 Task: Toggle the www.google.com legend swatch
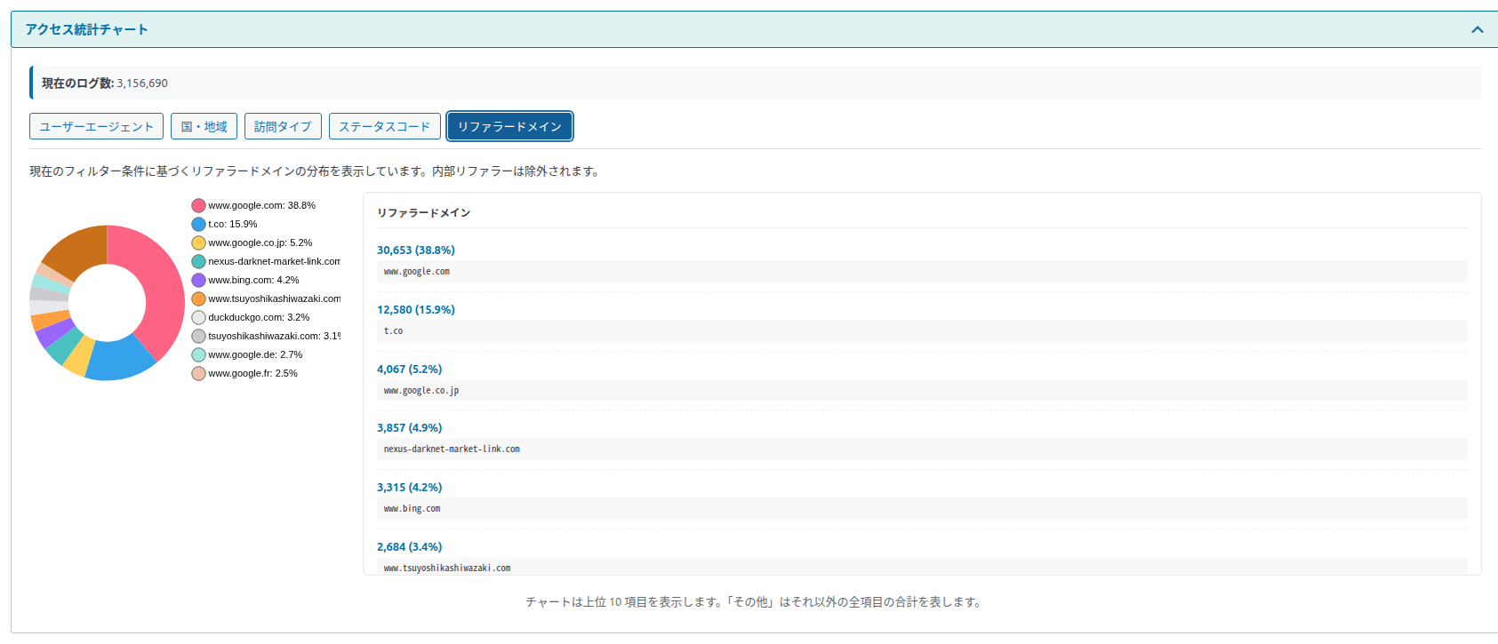[x=198, y=205]
